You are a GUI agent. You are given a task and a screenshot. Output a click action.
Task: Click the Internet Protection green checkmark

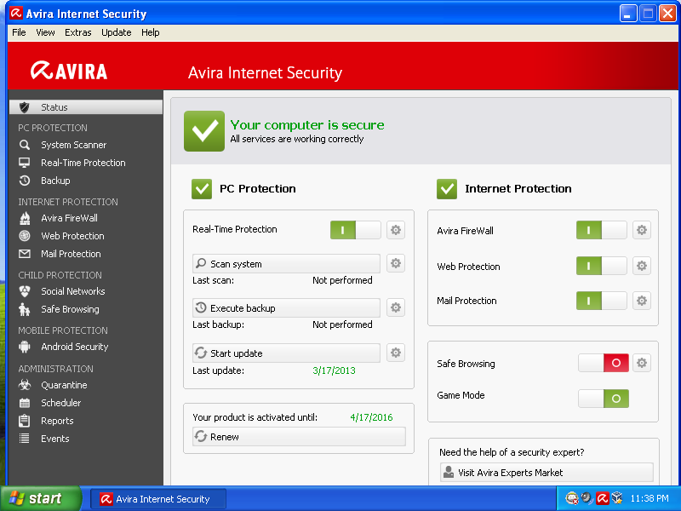click(447, 189)
